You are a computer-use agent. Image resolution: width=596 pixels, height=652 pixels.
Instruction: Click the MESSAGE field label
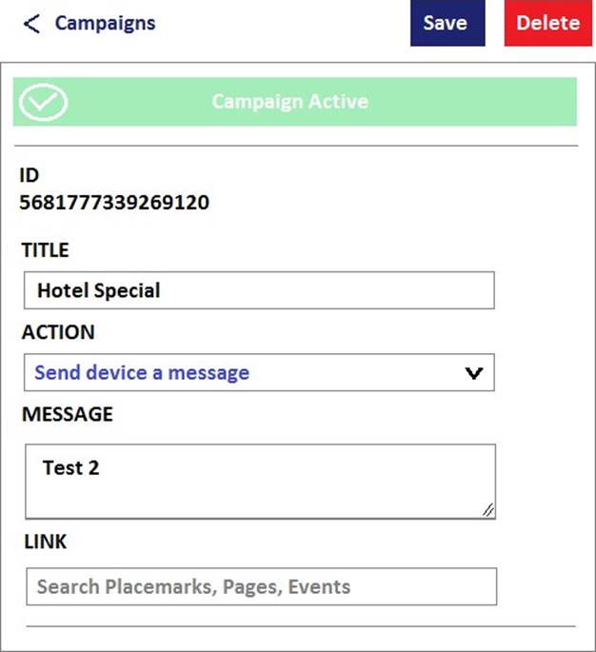(68, 414)
